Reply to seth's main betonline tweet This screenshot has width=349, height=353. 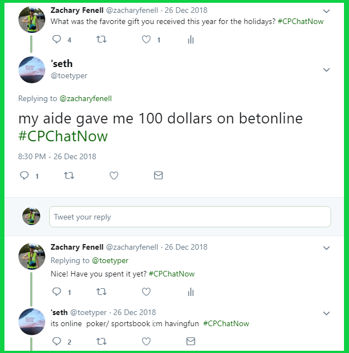click(25, 175)
